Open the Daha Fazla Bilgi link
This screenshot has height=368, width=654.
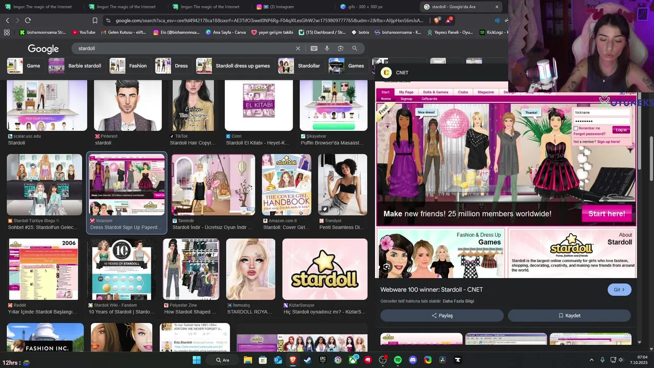click(x=458, y=301)
